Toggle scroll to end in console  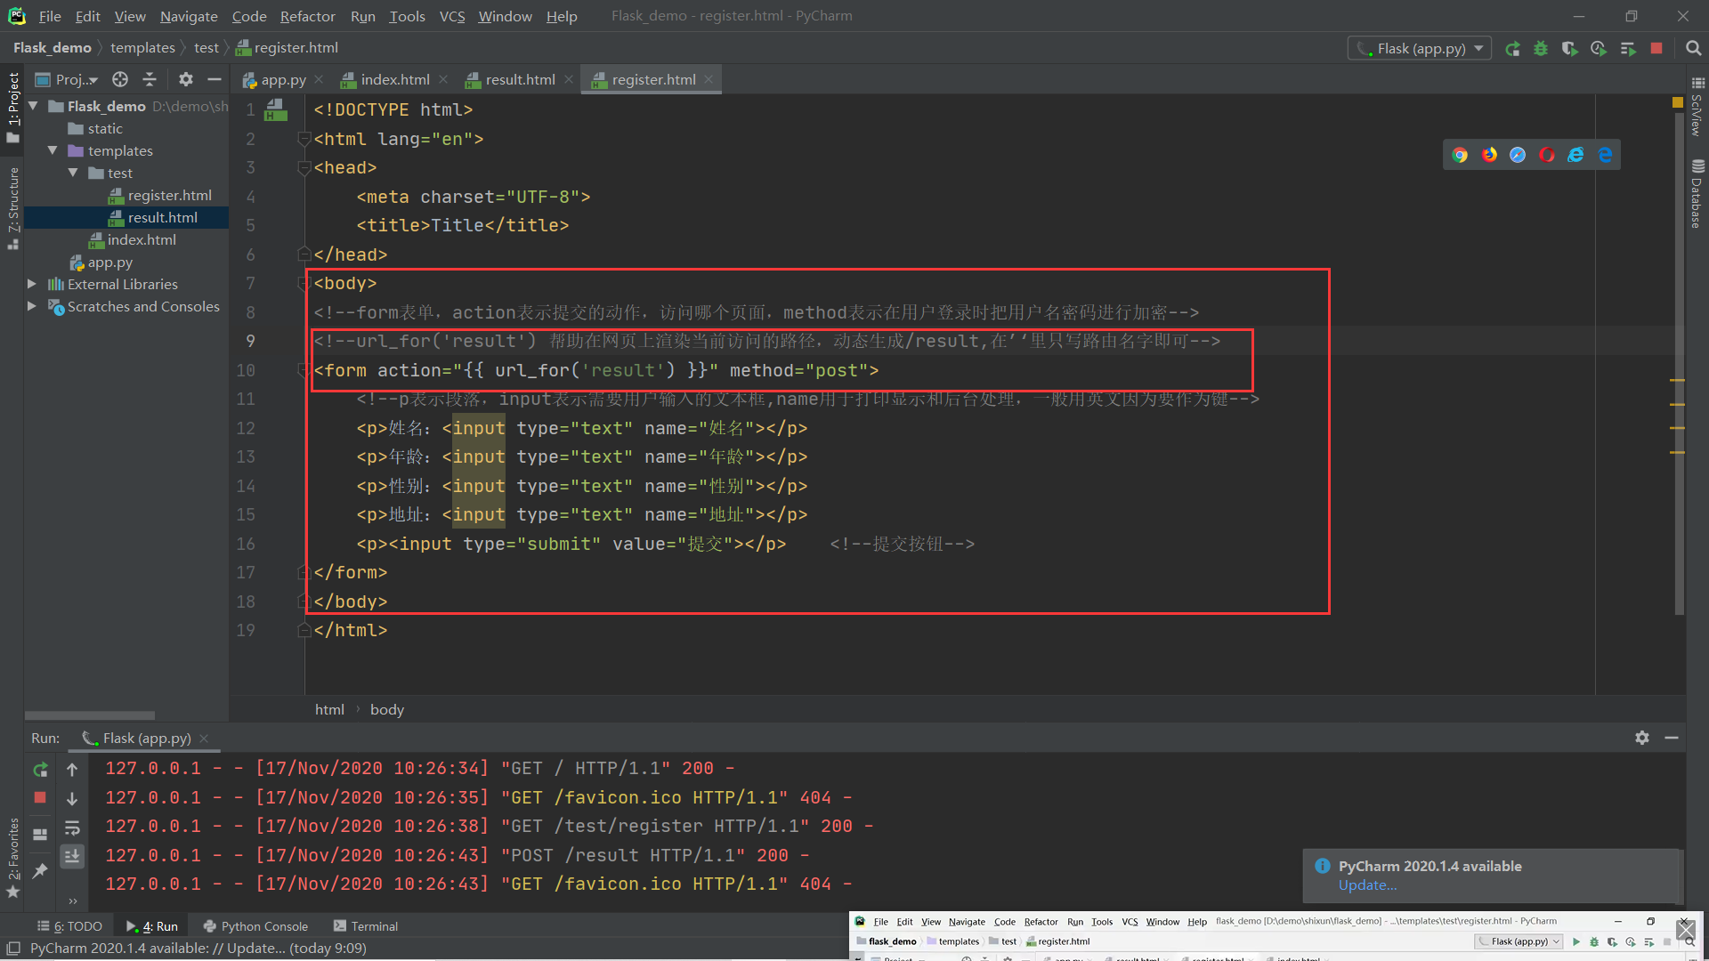click(72, 856)
